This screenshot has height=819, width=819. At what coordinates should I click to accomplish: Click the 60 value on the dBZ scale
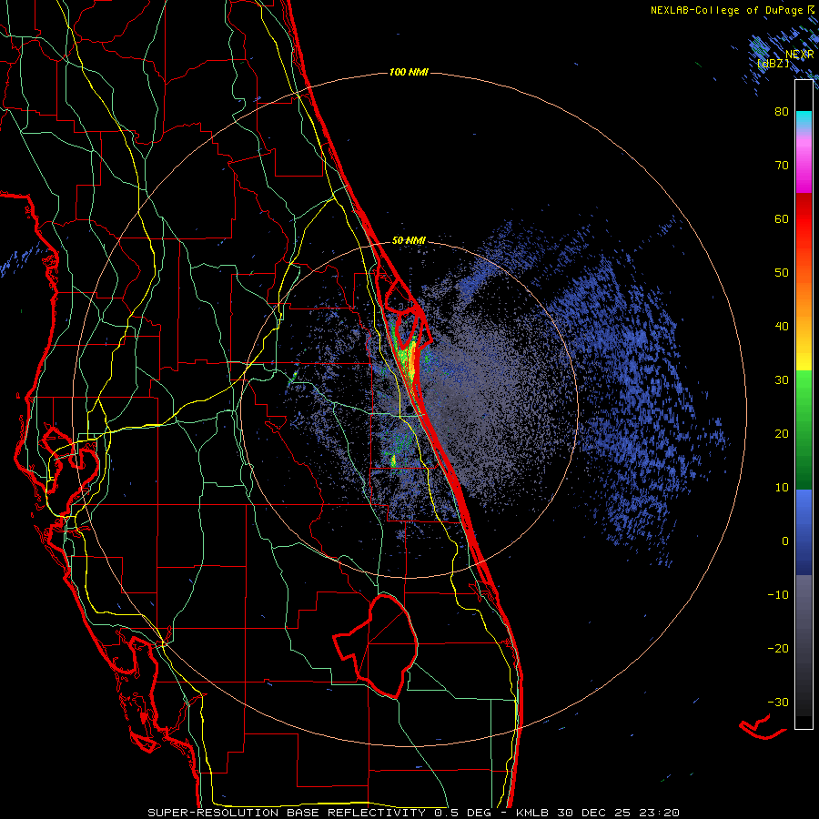(x=782, y=218)
